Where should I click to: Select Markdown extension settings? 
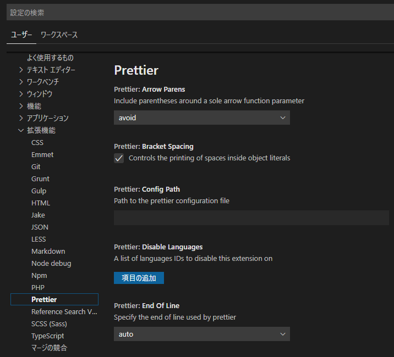pos(48,251)
